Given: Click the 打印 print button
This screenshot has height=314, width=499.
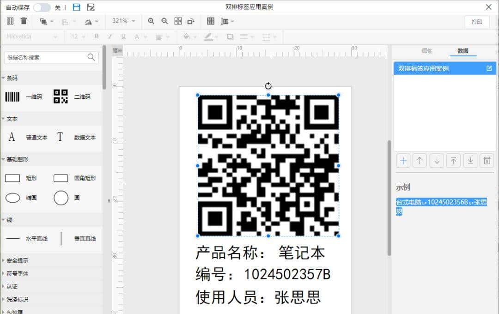Looking at the screenshot, I should click(x=477, y=21).
